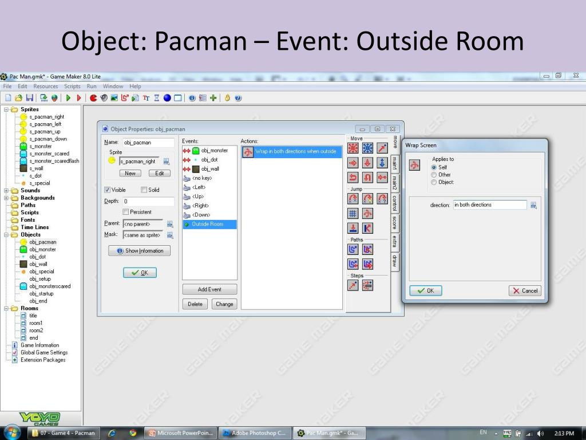Select the Move Fixed action icon
The height and width of the screenshot is (440, 586).
coord(353,148)
